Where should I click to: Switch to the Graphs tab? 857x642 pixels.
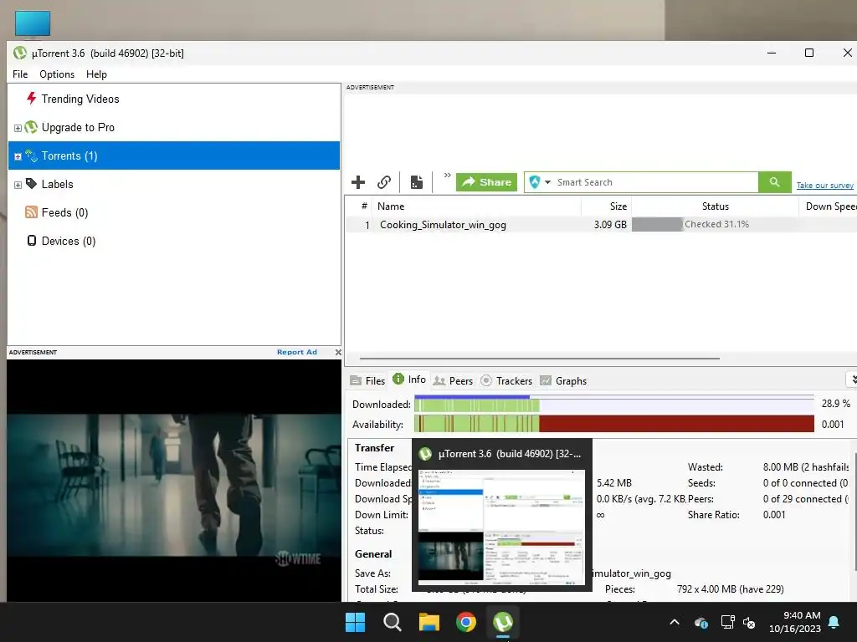pyautogui.click(x=563, y=380)
